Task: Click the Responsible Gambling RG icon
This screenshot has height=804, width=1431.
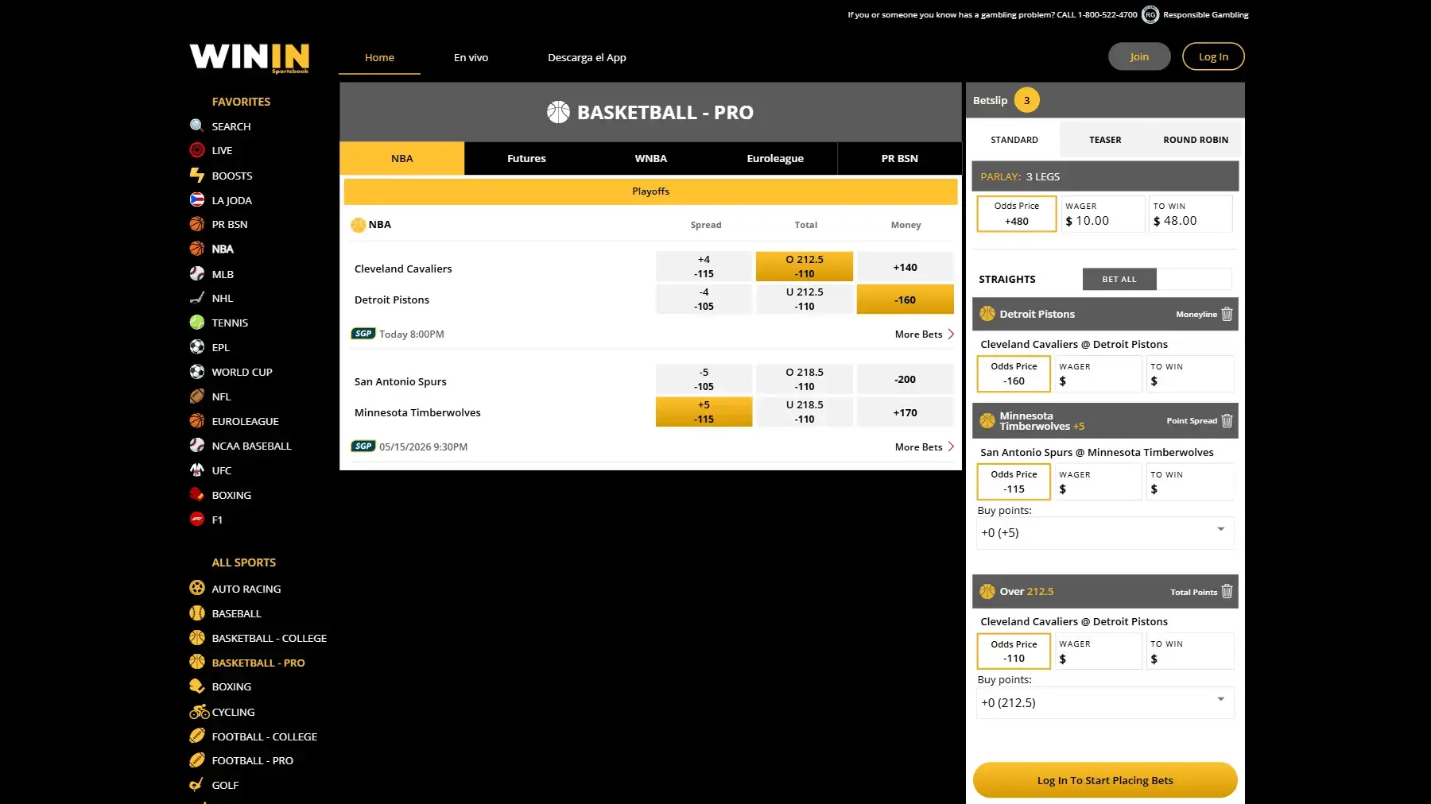Action: tap(1150, 14)
